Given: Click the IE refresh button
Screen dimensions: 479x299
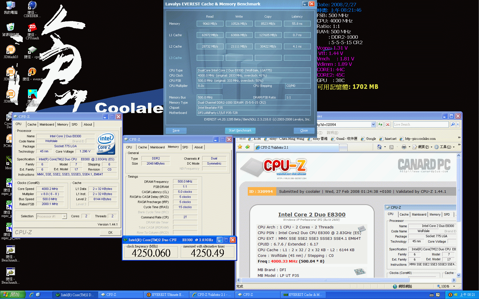Looking at the screenshot, I should pos(380,124).
